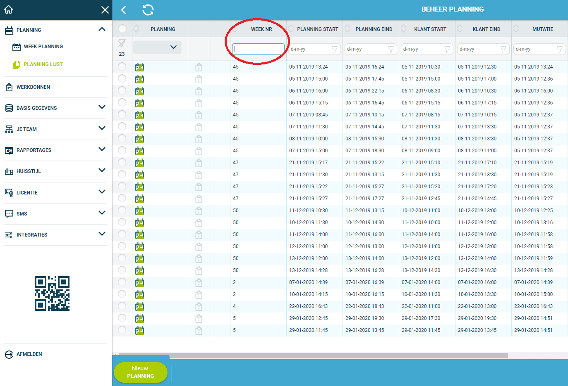Click the Mutatie cell 22-01-2020 16:43
This screenshot has width=568, height=386.
(533, 306)
